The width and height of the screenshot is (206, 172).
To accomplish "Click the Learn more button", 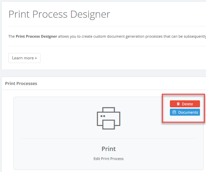I will click(24, 58).
